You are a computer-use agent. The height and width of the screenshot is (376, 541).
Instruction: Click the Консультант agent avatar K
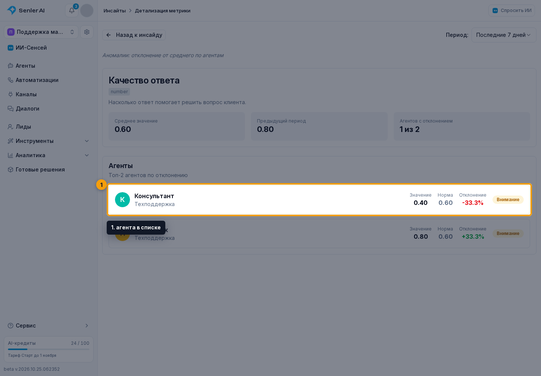(122, 200)
